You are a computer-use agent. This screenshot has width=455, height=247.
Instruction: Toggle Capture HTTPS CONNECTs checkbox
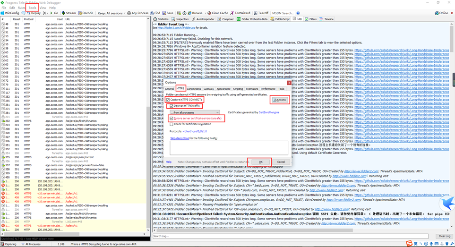[x=168, y=100]
